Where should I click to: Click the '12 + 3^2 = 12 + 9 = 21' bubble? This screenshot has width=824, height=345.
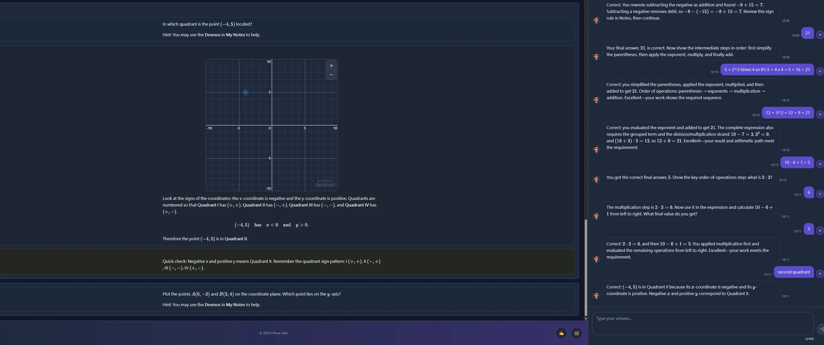[788, 113]
